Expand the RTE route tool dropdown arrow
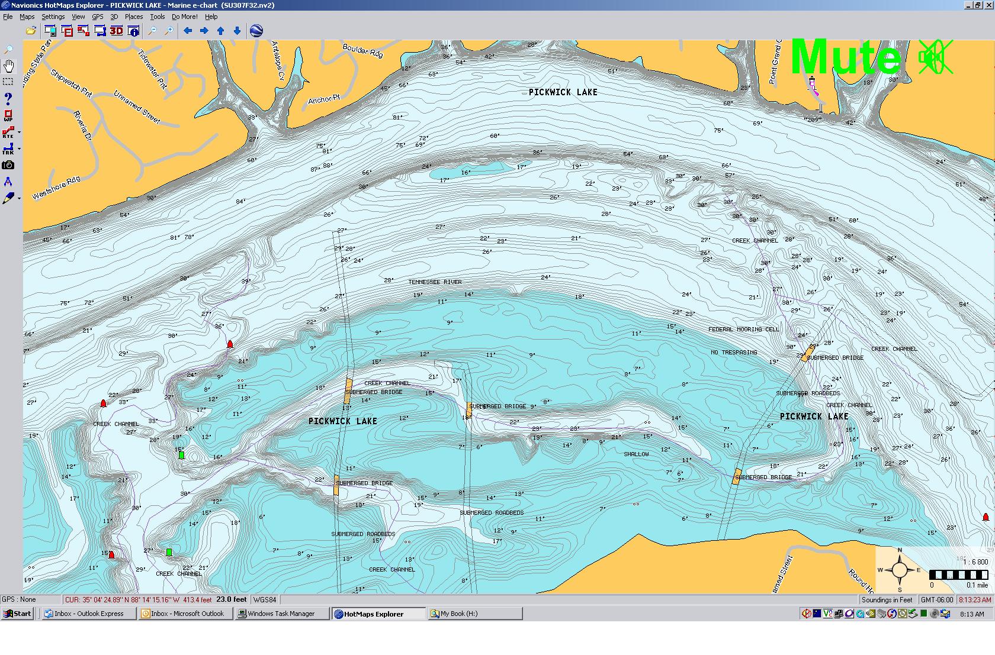 [20, 133]
